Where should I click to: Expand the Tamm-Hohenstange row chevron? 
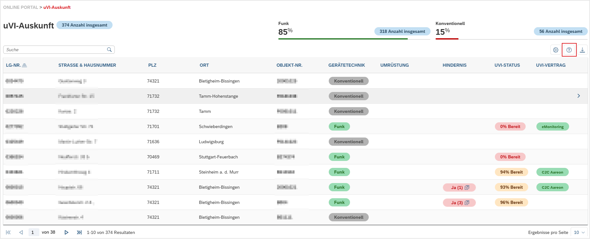tap(579, 96)
